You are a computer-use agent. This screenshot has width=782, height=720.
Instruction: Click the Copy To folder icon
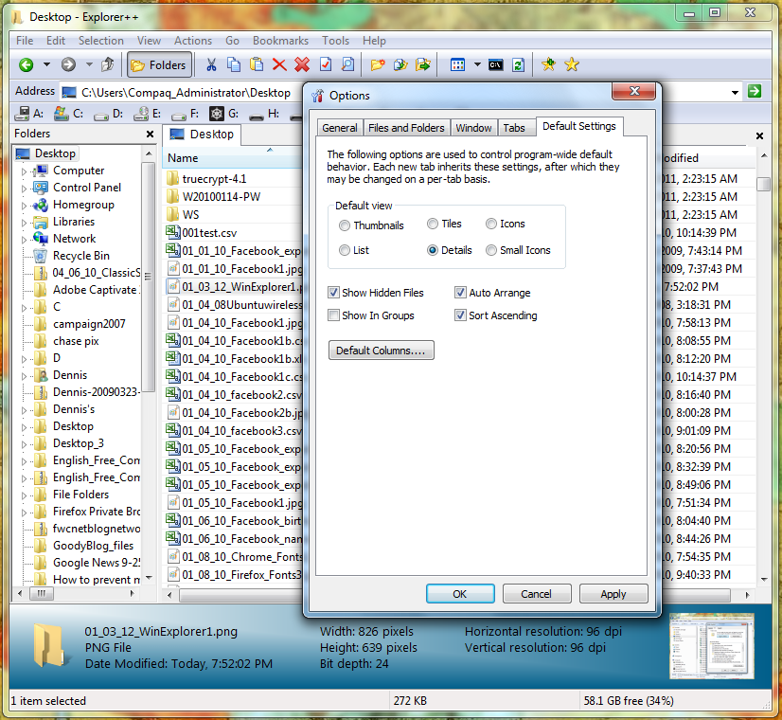pyautogui.click(x=400, y=64)
